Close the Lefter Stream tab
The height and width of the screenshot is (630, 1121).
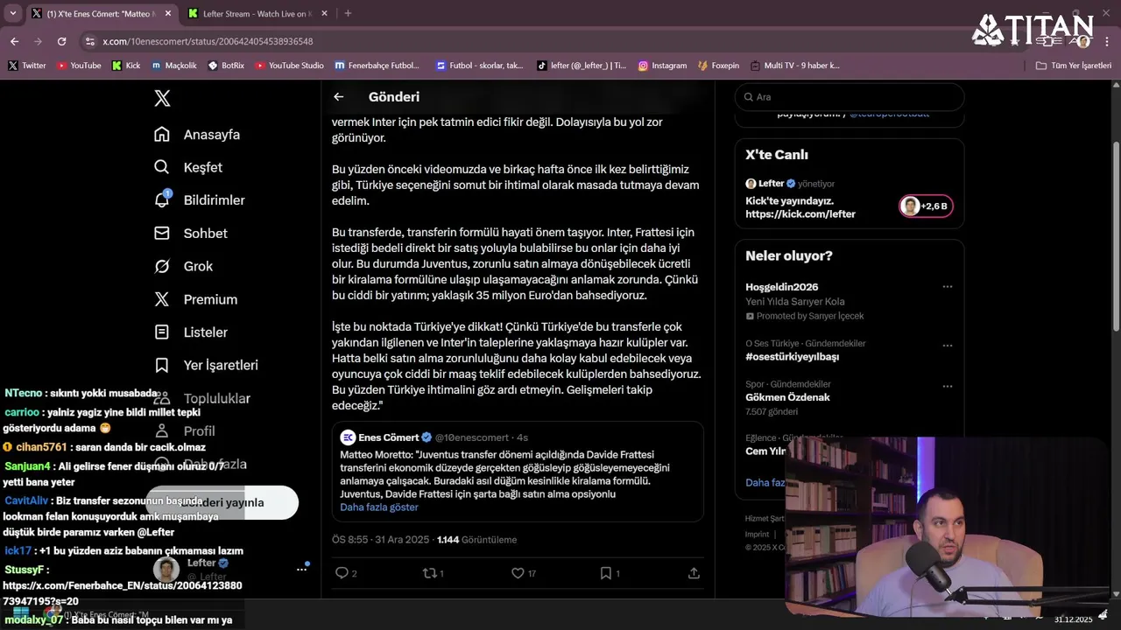324,14
